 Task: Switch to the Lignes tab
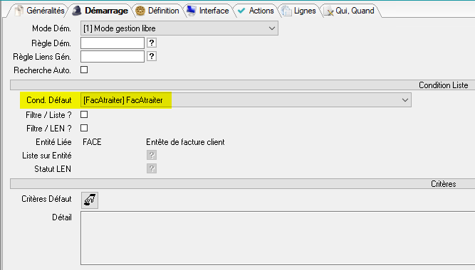299,11
